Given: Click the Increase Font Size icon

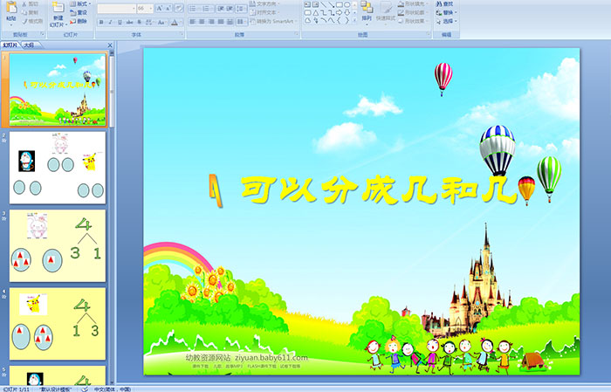Looking at the screenshot, I should coord(159,8).
